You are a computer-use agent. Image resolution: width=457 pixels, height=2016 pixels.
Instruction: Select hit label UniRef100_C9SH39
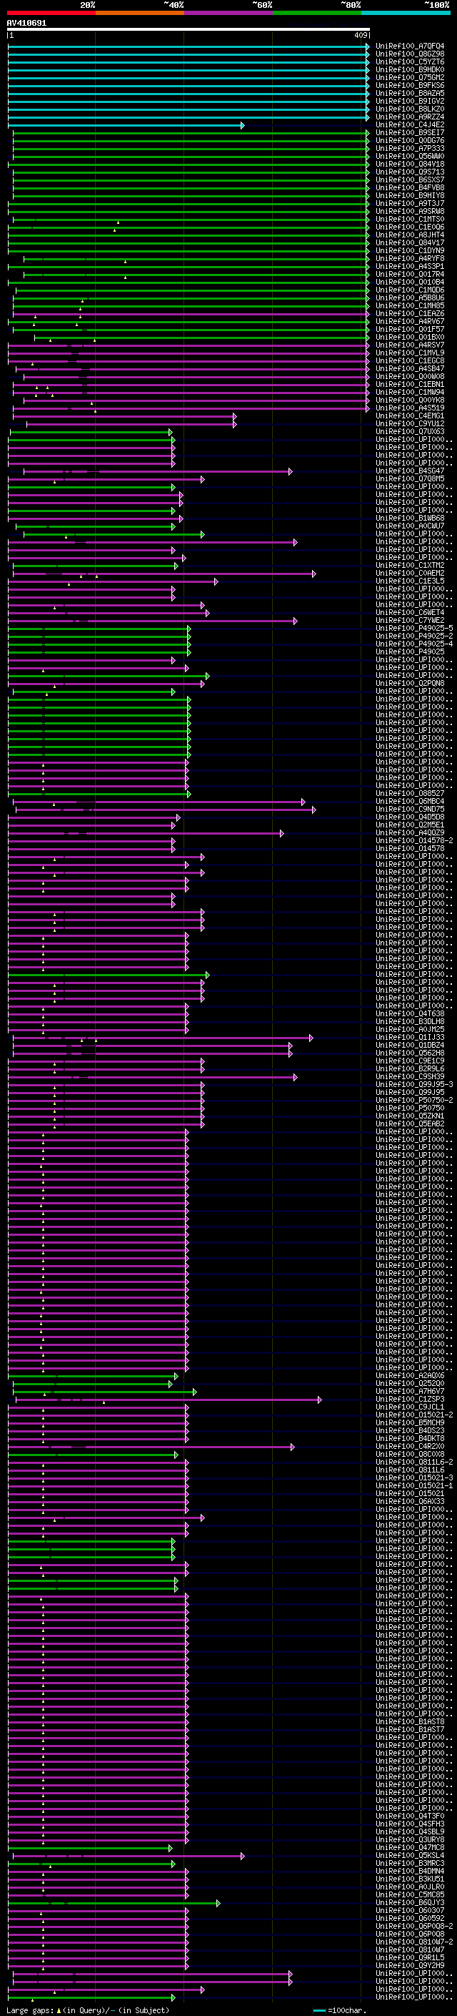point(410,1076)
